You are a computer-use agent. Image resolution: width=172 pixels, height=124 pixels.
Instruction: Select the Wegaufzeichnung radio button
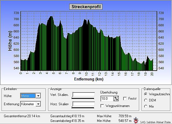pos(146,94)
